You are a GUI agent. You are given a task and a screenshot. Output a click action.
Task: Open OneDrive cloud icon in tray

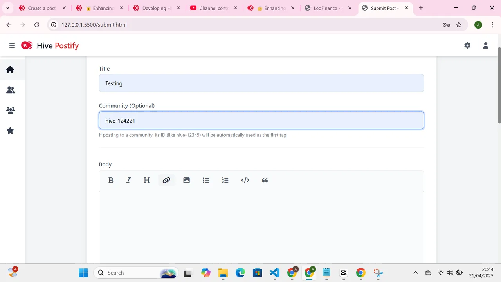click(x=428, y=273)
